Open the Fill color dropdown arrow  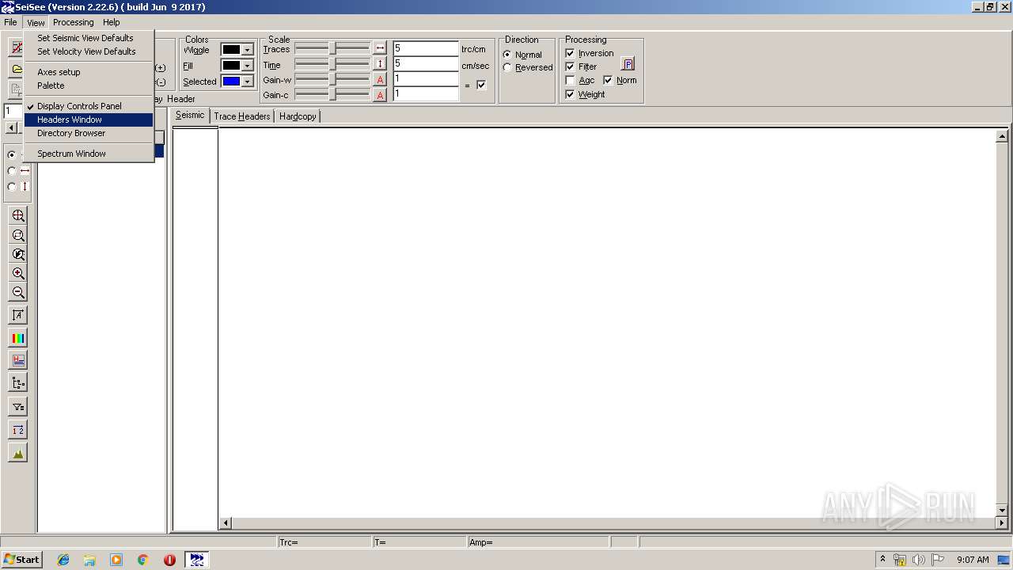pos(247,66)
